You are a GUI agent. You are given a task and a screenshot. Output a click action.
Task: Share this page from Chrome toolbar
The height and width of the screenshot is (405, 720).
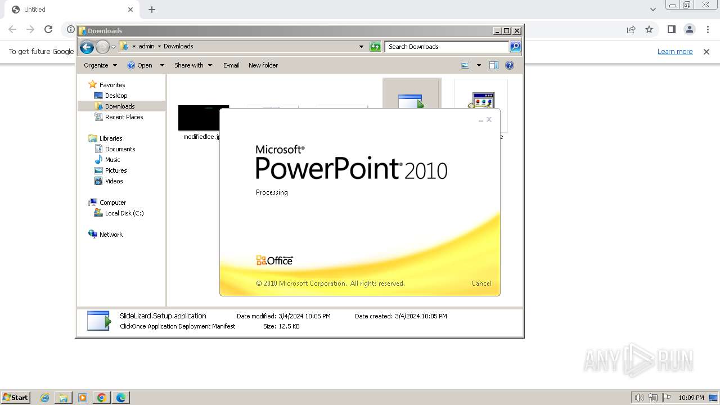coord(631,29)
